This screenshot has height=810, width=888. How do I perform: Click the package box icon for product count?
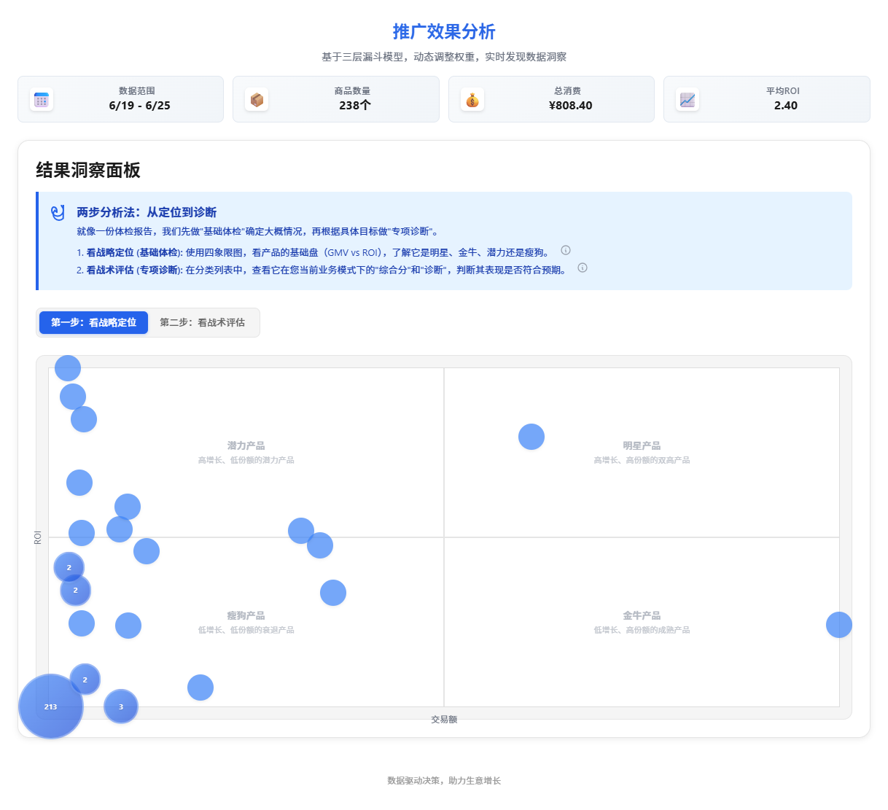point(257,100)
